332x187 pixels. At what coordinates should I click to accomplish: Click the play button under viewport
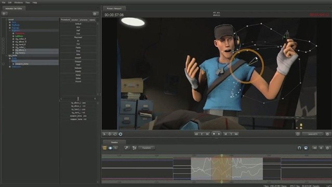219,134
